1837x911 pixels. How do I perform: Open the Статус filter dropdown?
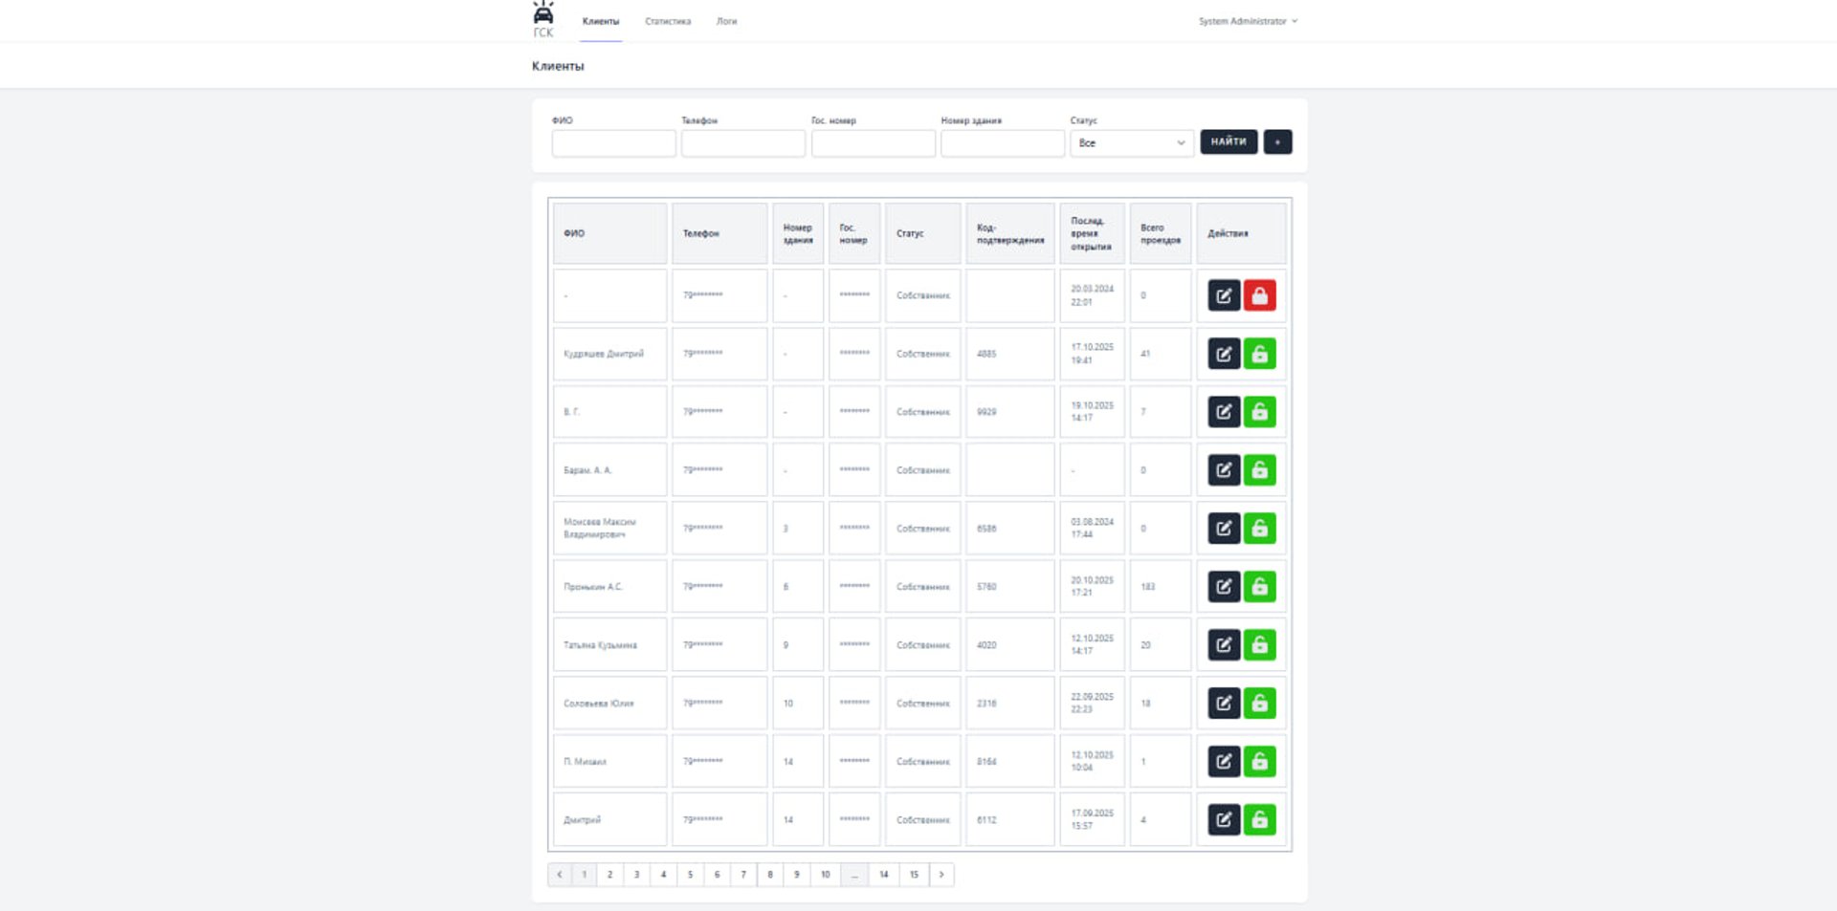[x=1131, y=143]
